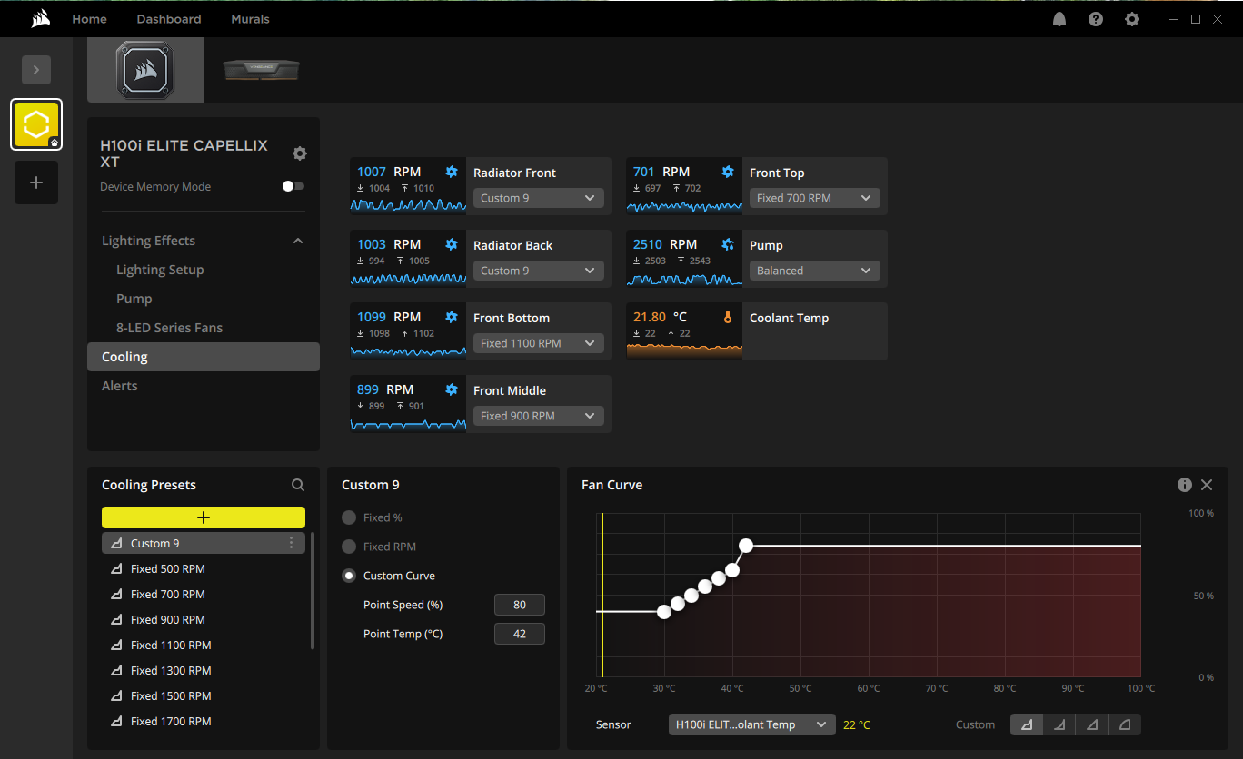
Task: Select Fixed 1100 RPM preset
Action: (x=204, y=645)
